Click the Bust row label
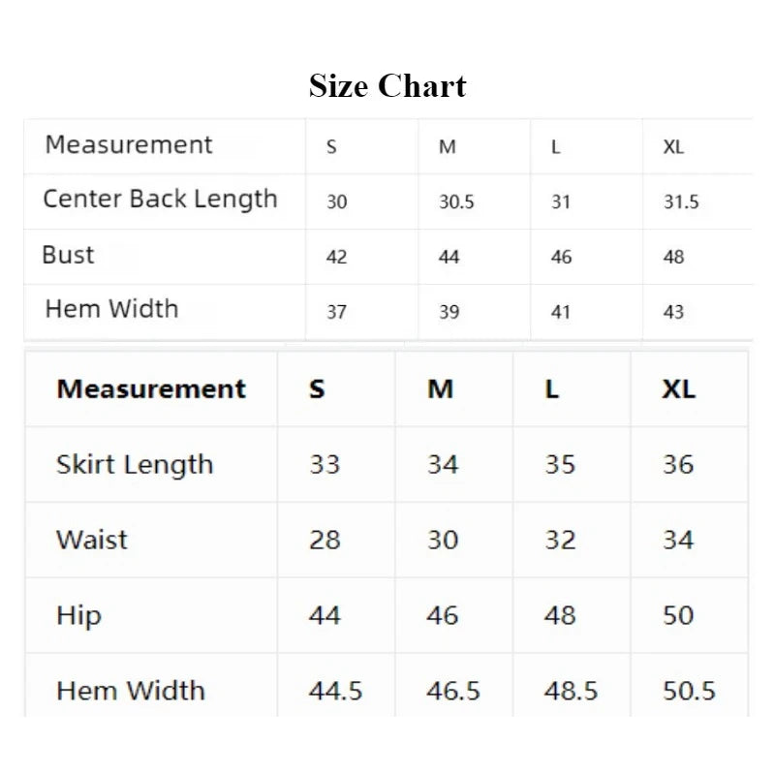Viewport: 775px width, 775px height. pos(68,255)
